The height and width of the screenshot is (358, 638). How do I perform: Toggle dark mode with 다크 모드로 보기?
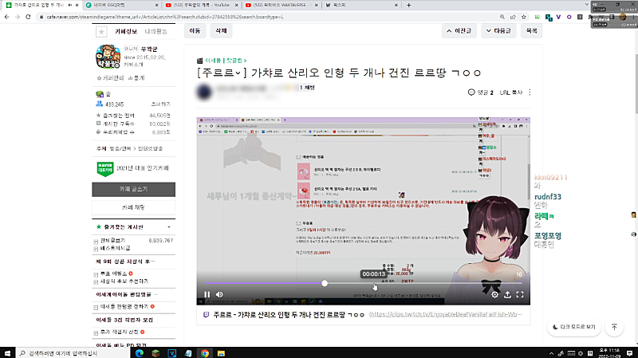(574, 327)
